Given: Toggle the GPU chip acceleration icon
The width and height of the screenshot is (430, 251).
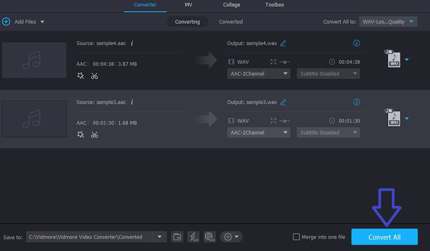Looking at the screenshot, I should pyautogui.click(x=210, y=237).
